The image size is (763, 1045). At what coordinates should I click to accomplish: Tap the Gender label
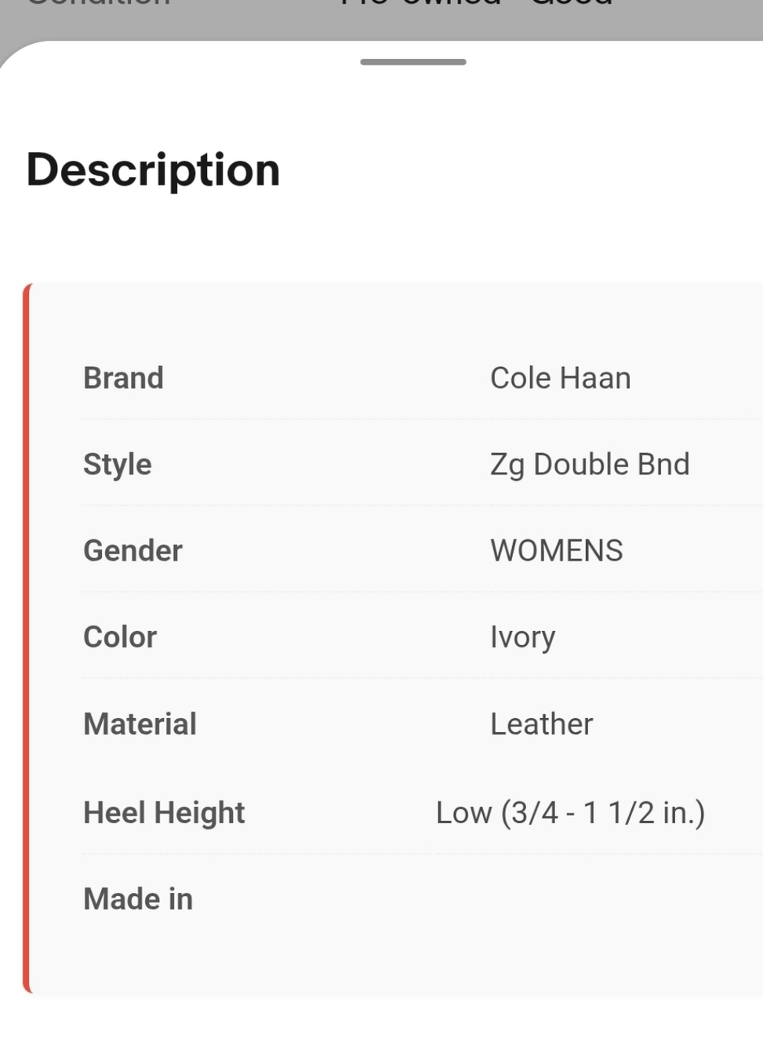click(133, 550)
